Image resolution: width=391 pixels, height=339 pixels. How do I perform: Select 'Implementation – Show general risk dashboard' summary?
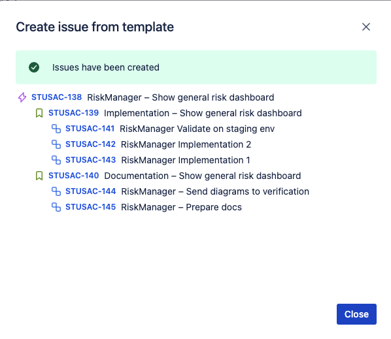[x=203, y=113]
